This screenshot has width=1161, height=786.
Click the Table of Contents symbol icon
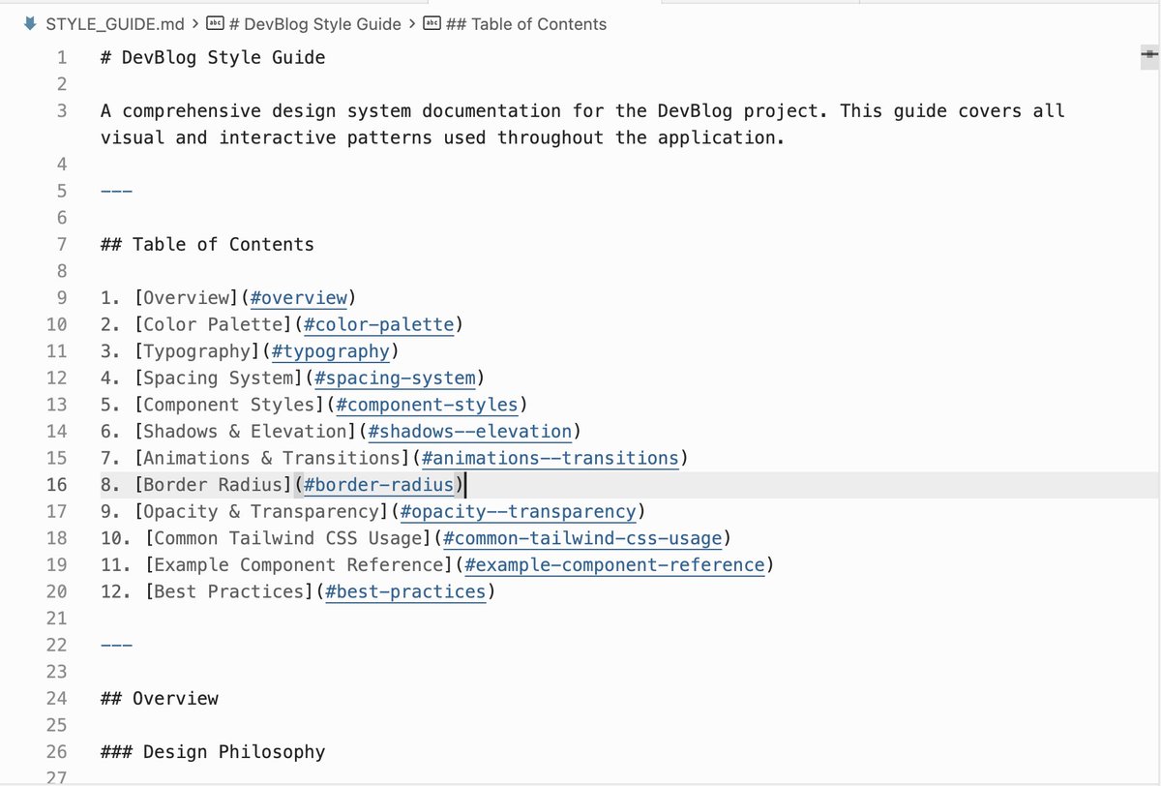(x=433, y=24)
